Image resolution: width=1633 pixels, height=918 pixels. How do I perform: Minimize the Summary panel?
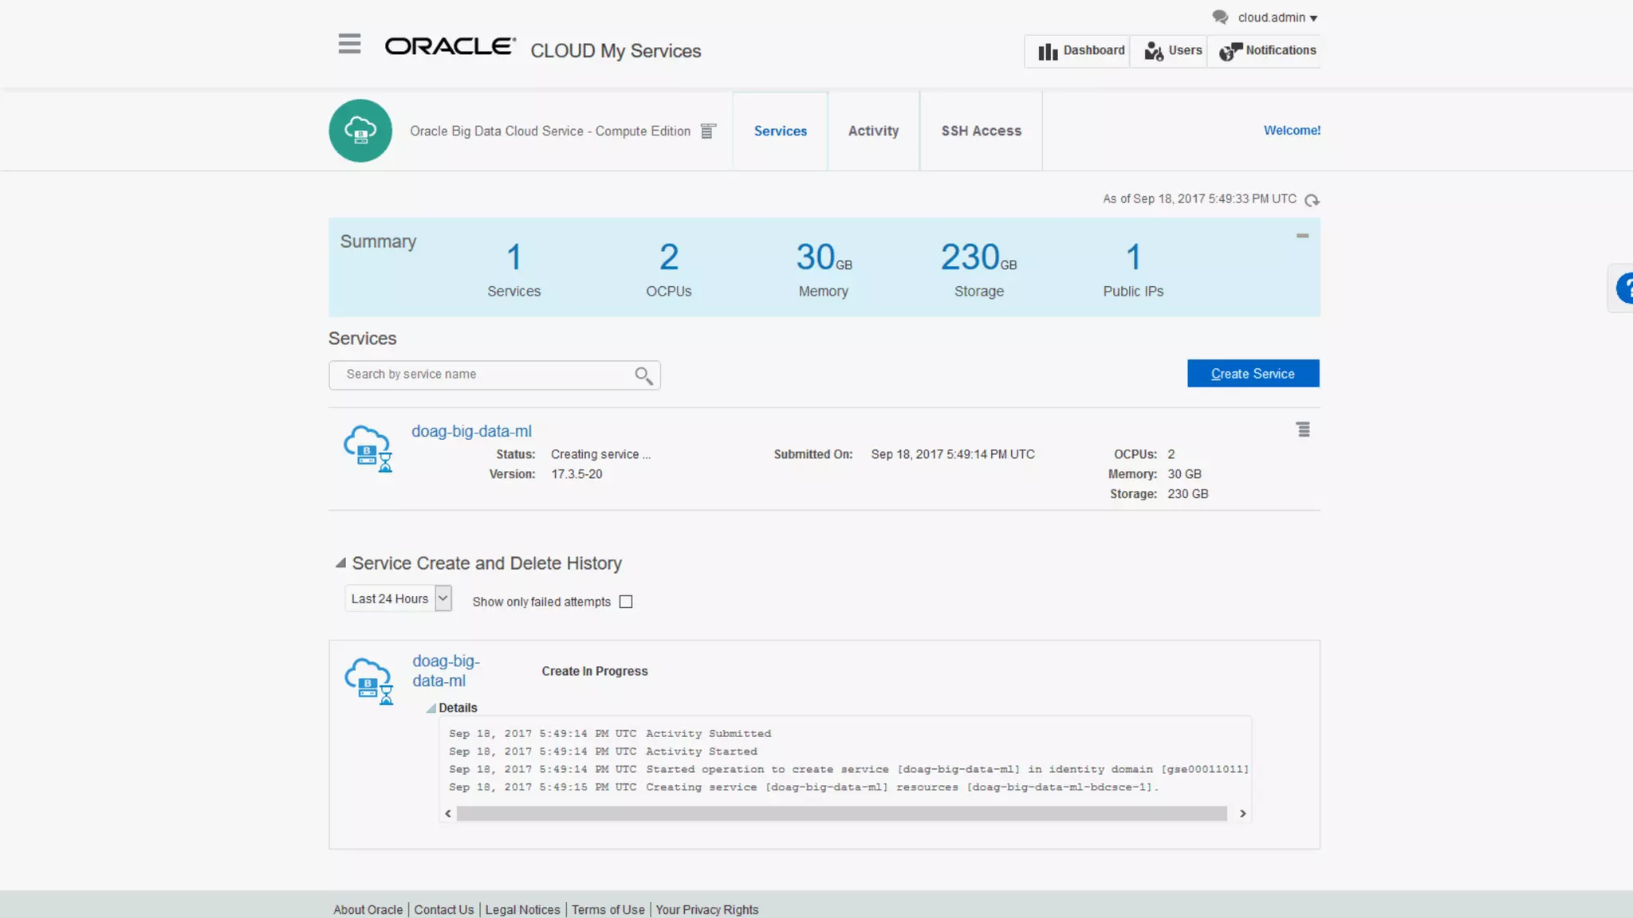pyautogui.click(x=1302, y=236)
